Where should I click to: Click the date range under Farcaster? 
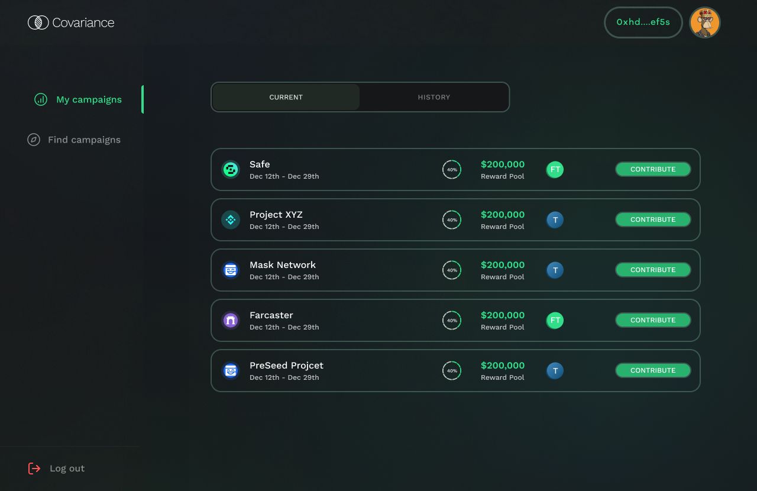coord(284,327)
